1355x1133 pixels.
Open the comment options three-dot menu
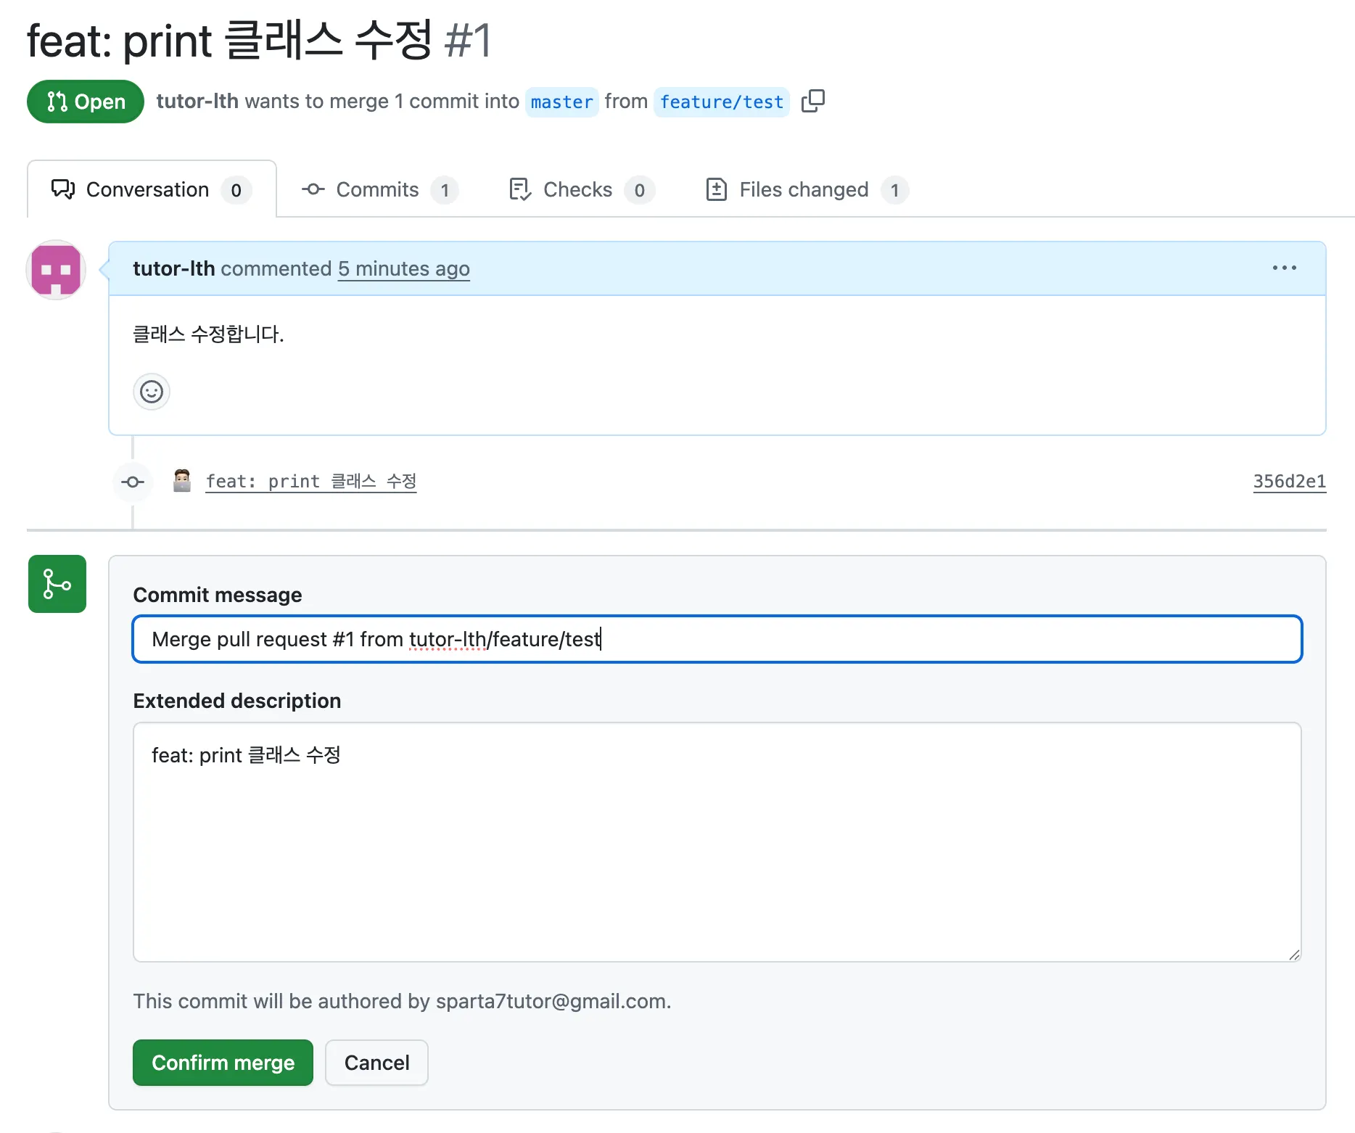coord(1284,268)
